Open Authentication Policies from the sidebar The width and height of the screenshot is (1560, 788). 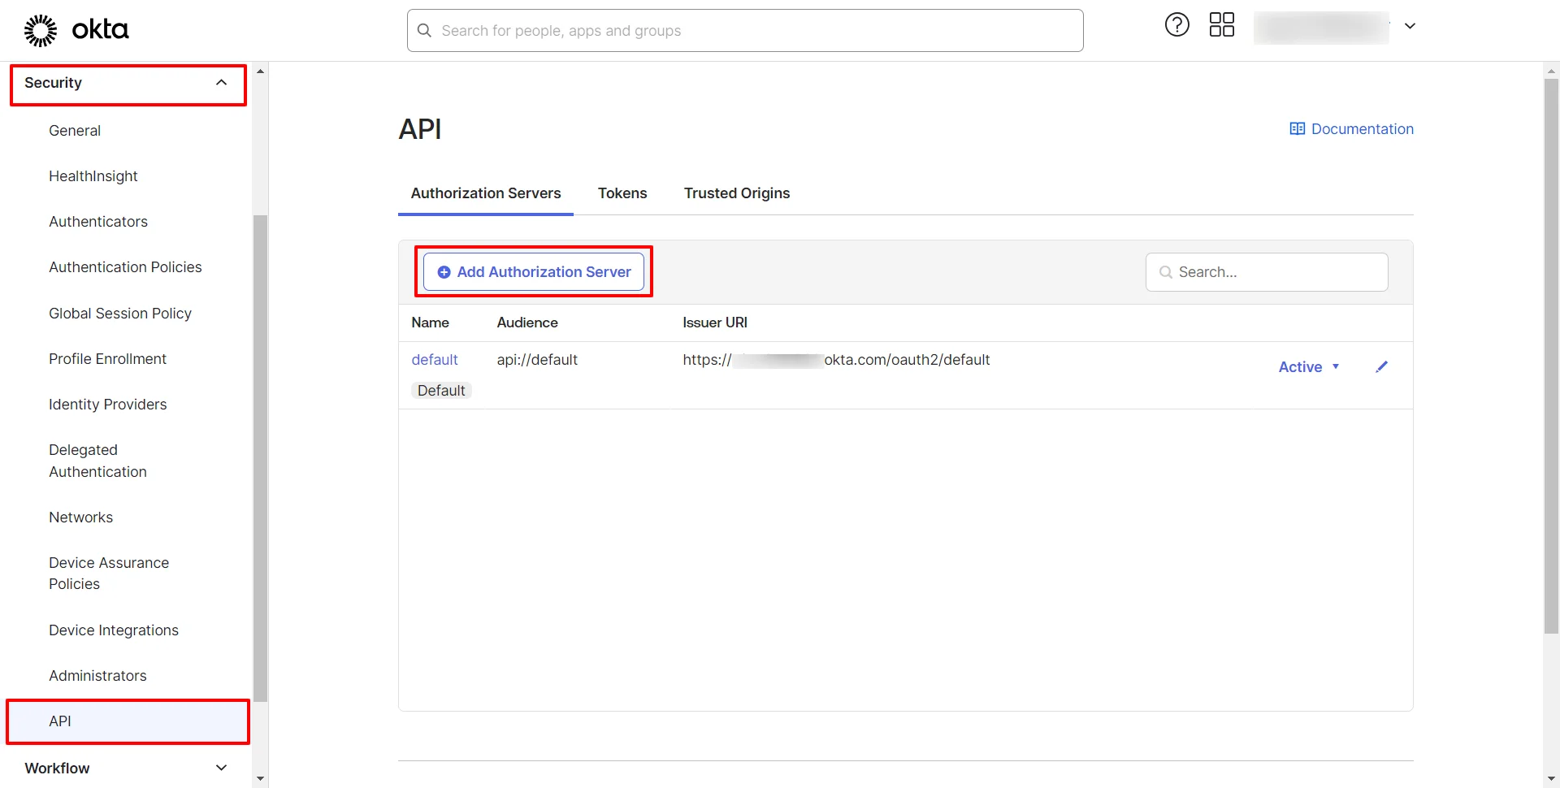[125, 266]
